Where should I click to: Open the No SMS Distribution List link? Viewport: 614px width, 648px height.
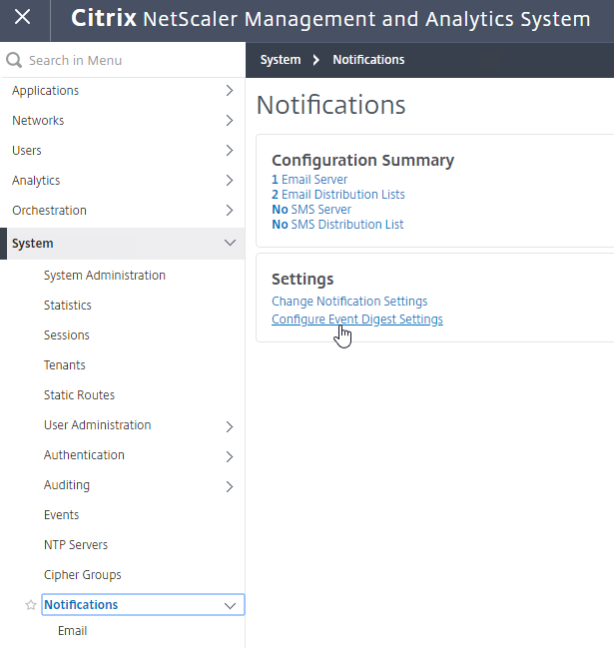pyautogui.click(x=337, y=224)
